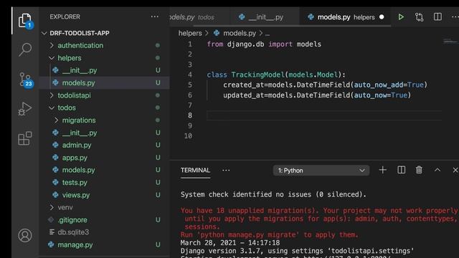The width and height of the screenshot is (459, 258).
Task: Click 'Run python manage.py migrate' warning line
Action: click(270, 234)
